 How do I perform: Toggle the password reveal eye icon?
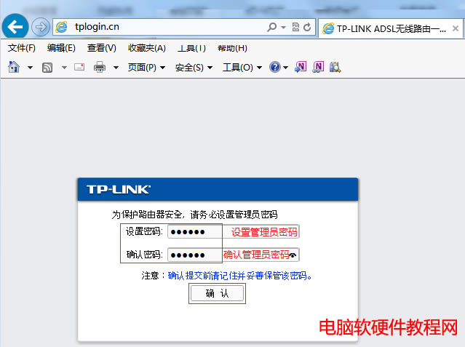click(293, 255)
